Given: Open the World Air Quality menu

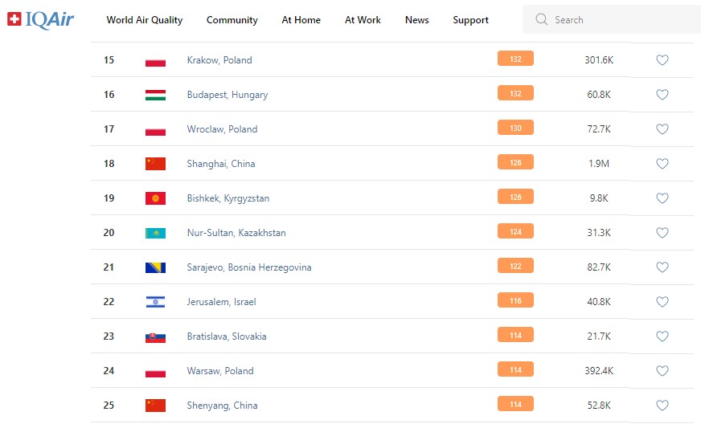Looking at the screenshot, I should [x=145, y=20].
